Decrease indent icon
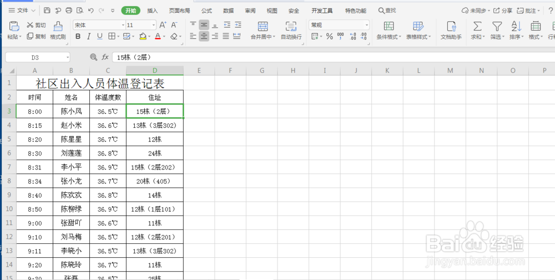The width and height of the screenshot is (555, 280). (x=227, y=25)
